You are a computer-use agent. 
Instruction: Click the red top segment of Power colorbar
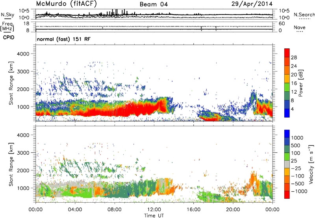287,53
